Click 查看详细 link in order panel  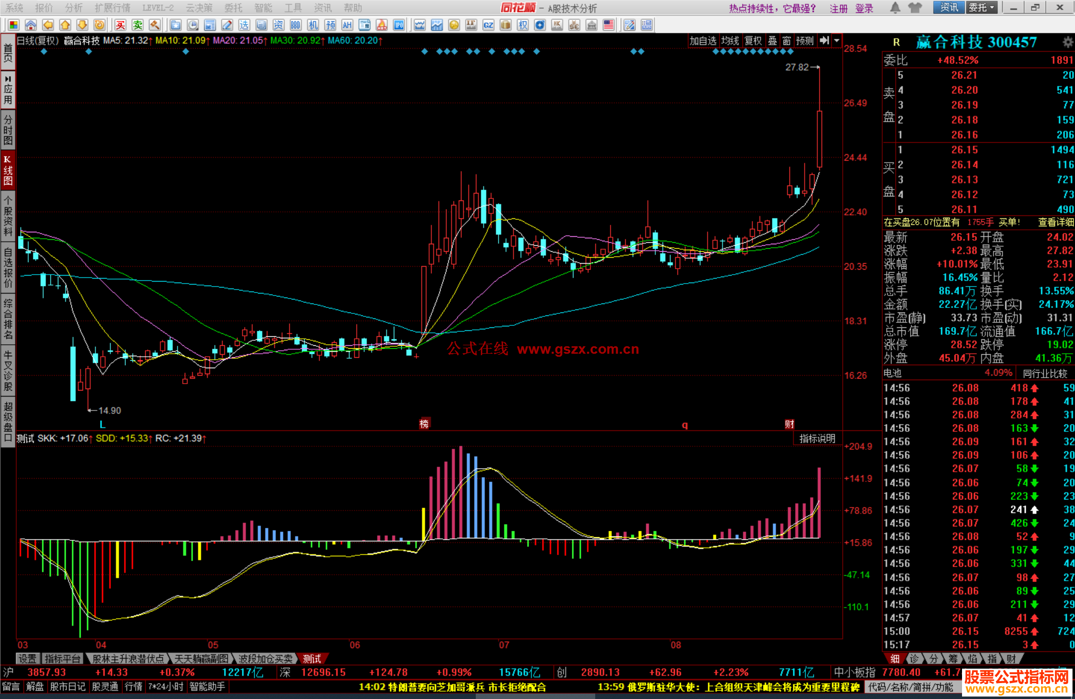point(1056,222)
